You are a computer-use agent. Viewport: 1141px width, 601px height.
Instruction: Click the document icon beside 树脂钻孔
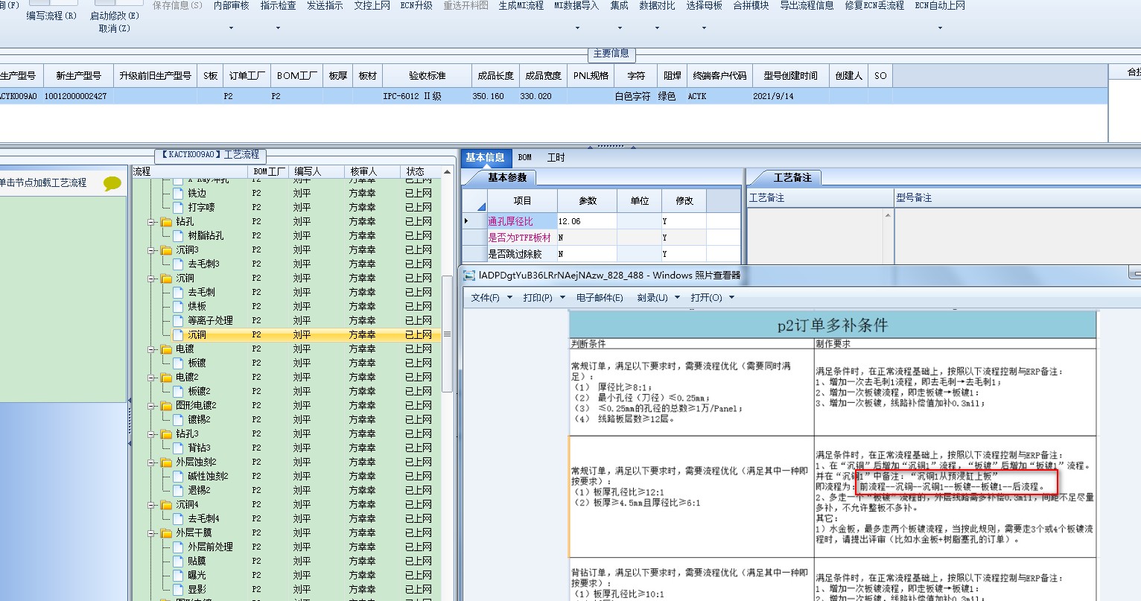pos(179,236)
